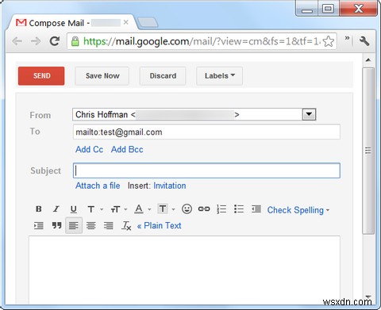Create a numbered list
The height and width of the screenshot is (310, 381).
pos(221,209)
